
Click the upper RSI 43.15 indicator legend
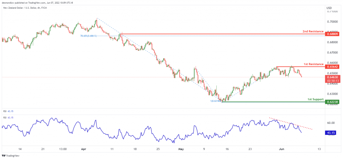[7, 111]
